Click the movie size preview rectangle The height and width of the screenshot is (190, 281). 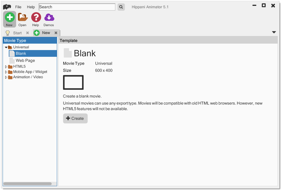pos(73,82)
